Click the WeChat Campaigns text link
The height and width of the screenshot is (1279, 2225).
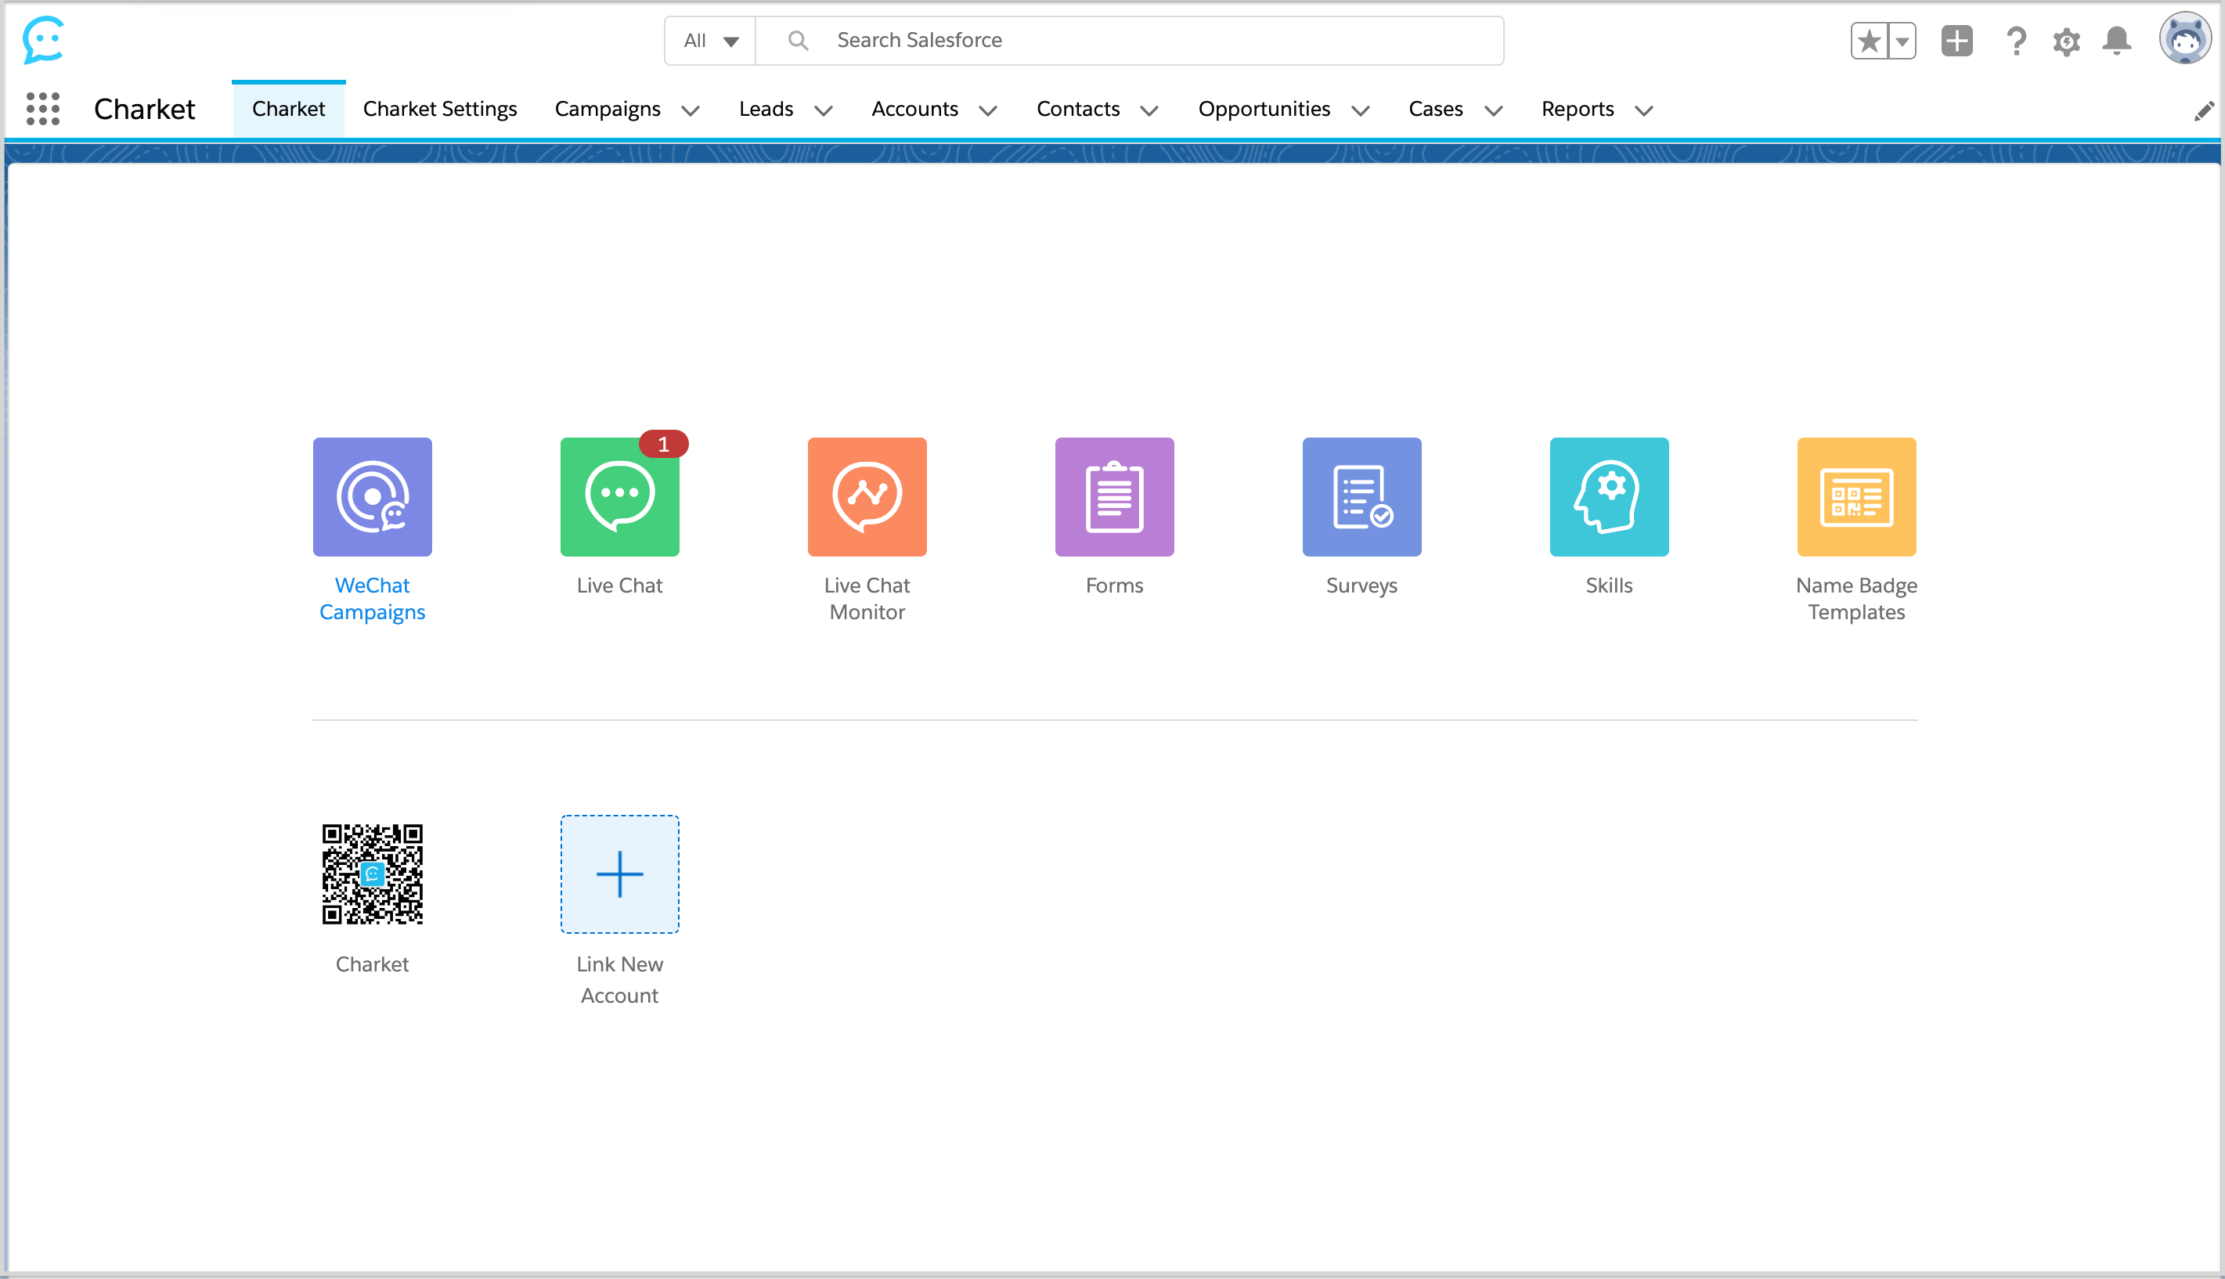[x=373, y=598]
